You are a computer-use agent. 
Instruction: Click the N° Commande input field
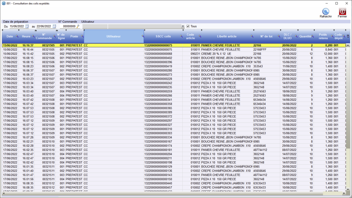pyautogui.click(x=68, y=26)
